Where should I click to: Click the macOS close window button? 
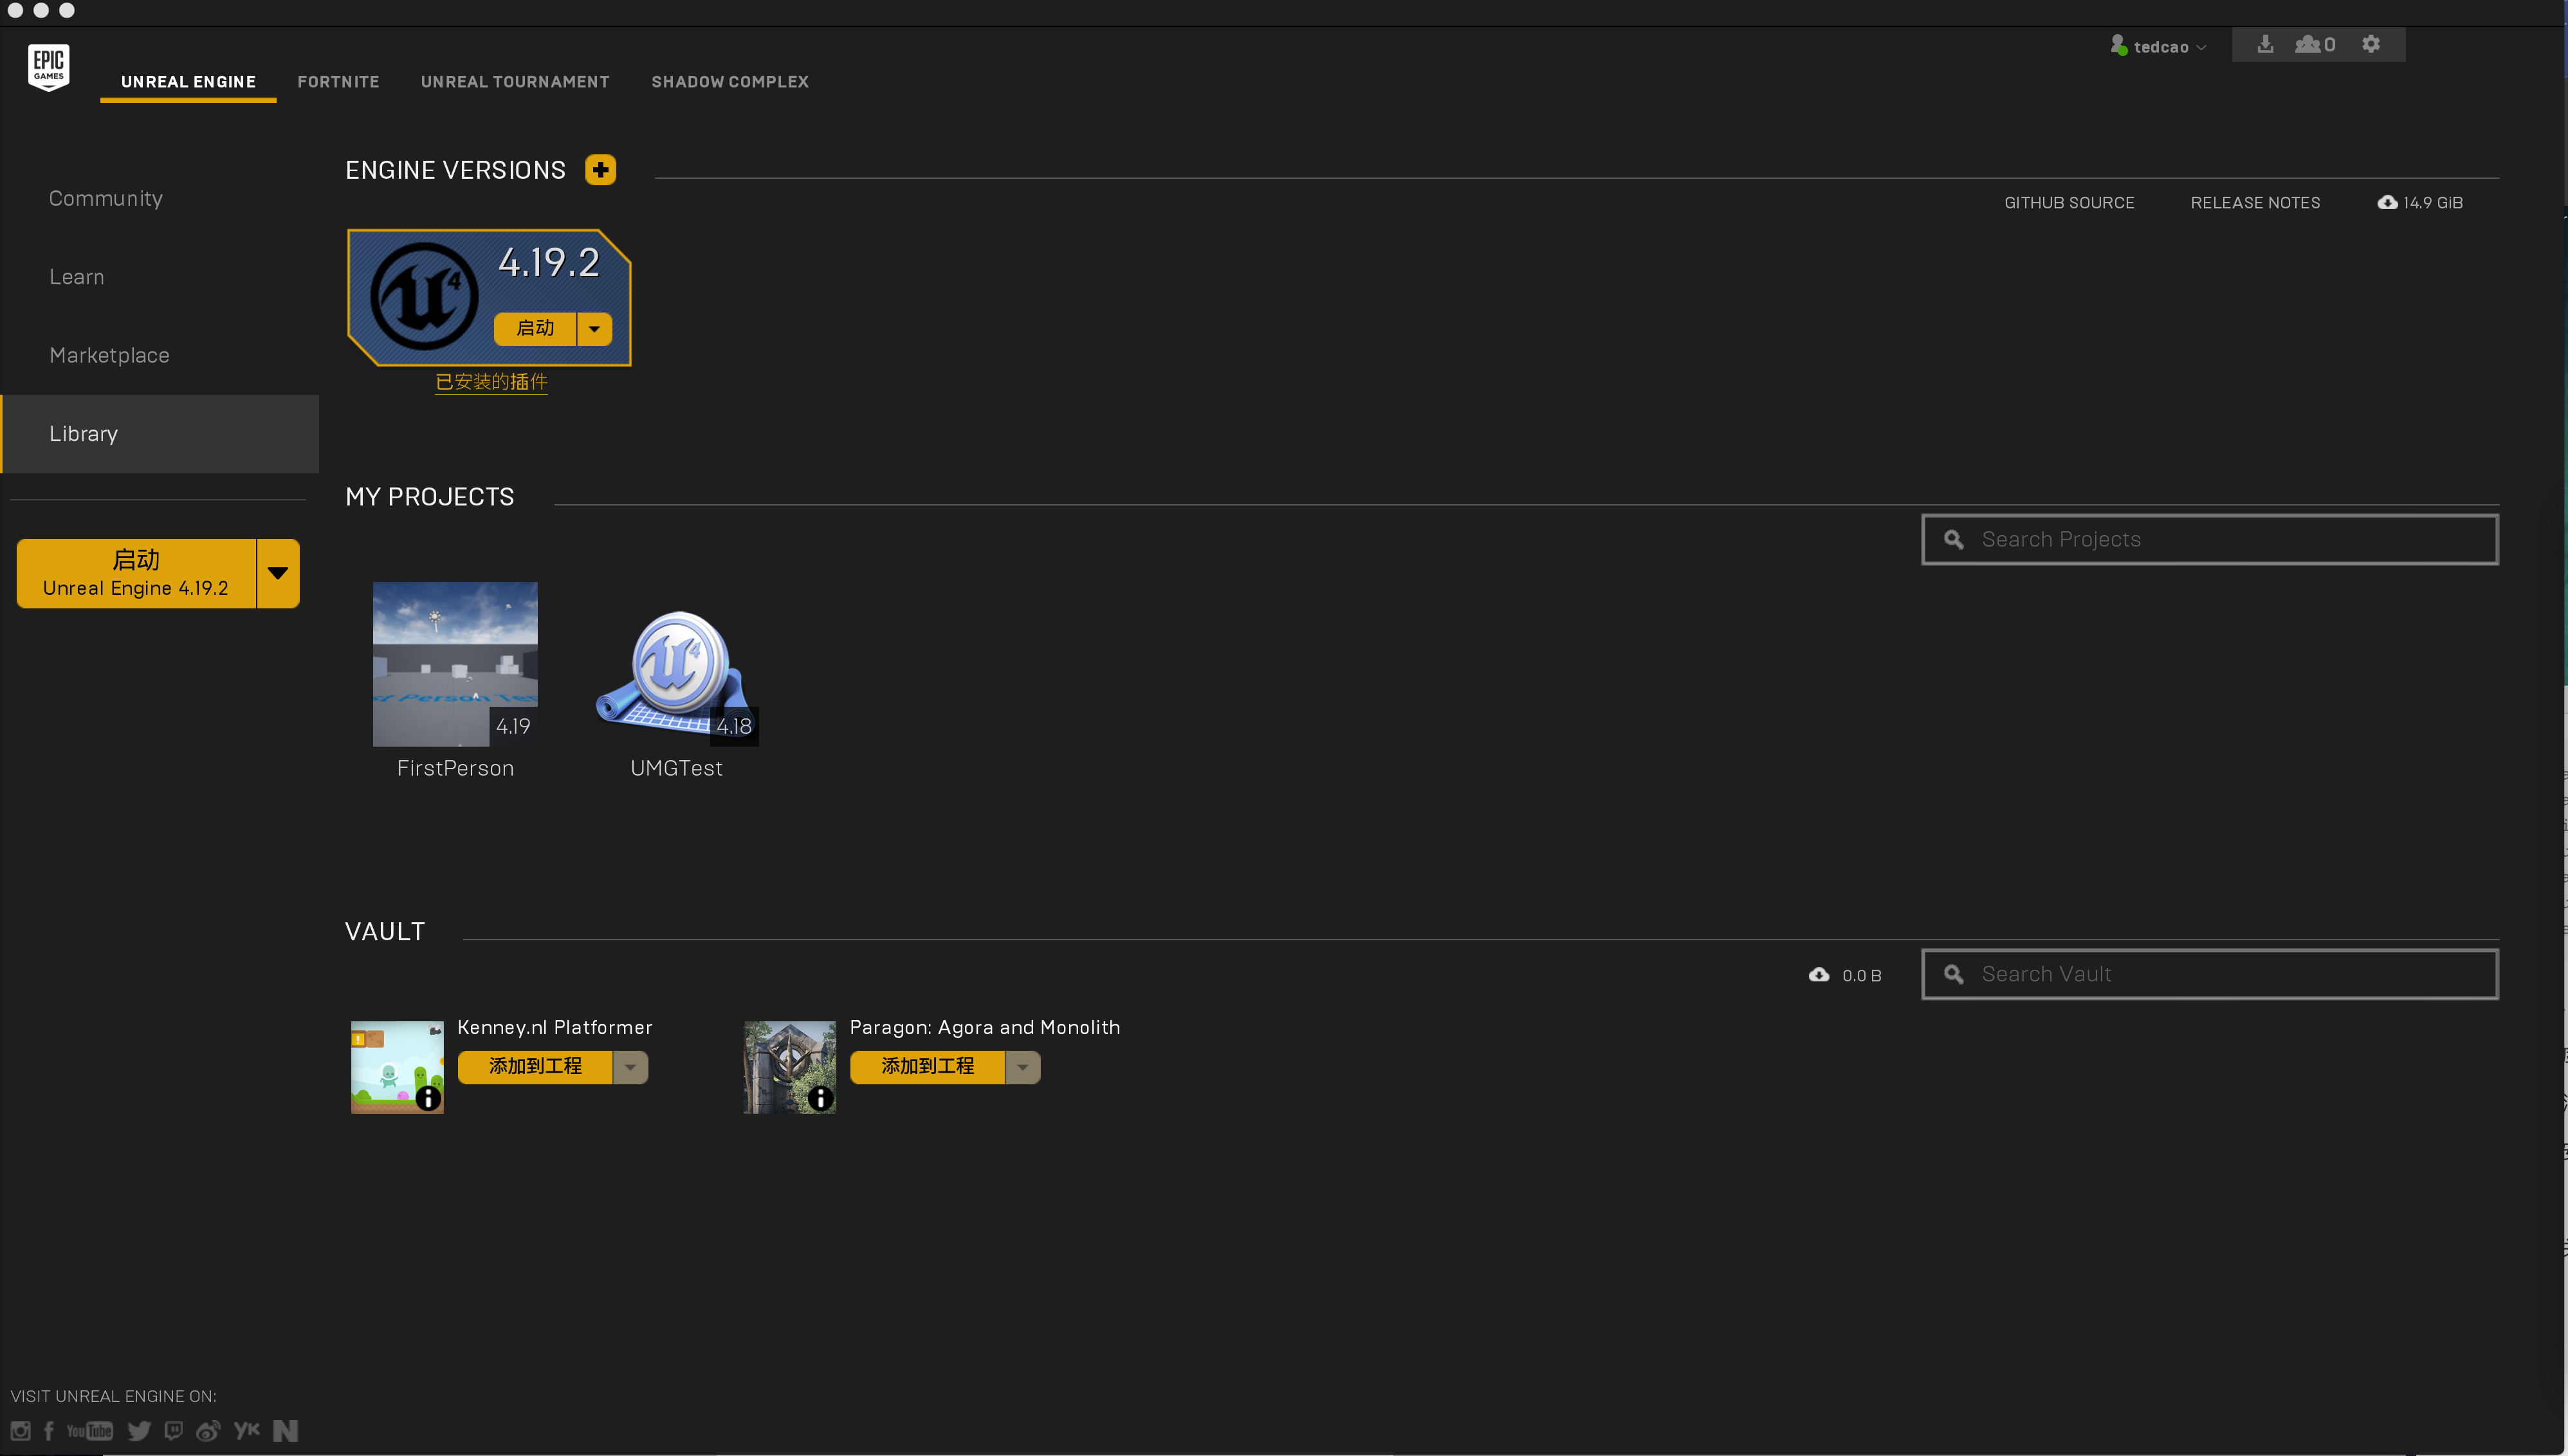click(15, 10)
